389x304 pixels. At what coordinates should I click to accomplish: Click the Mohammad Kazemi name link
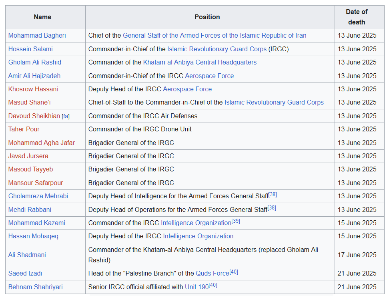tap(36, 223)
